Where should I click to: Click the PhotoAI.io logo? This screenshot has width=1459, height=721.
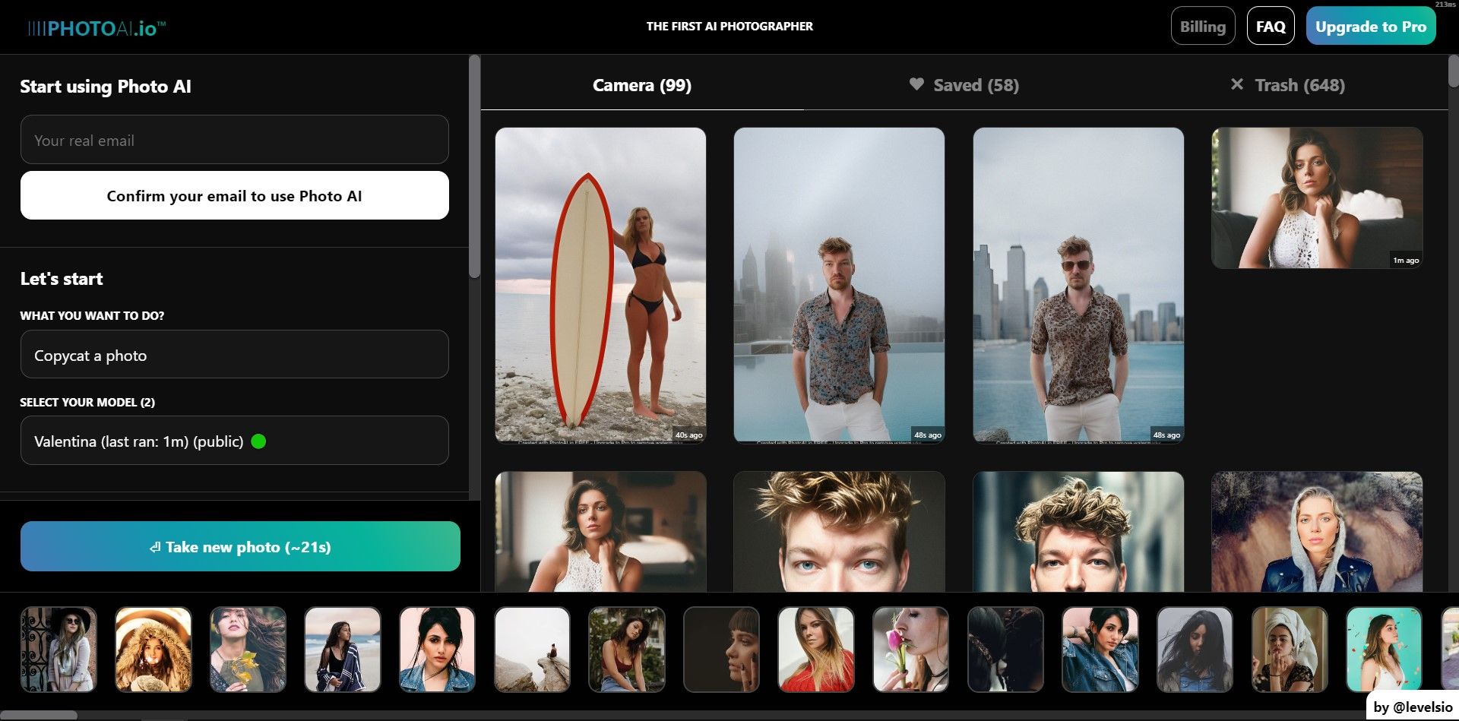(x=97, y=28)
